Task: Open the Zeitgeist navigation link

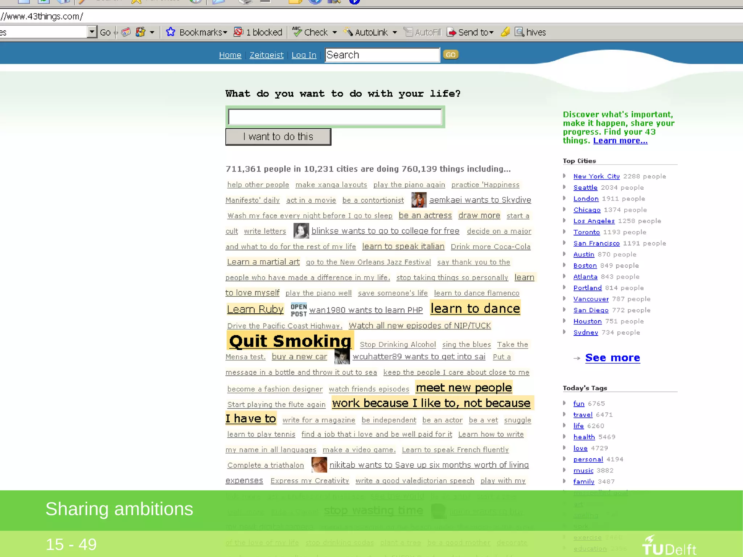Action: click(266, 55)
